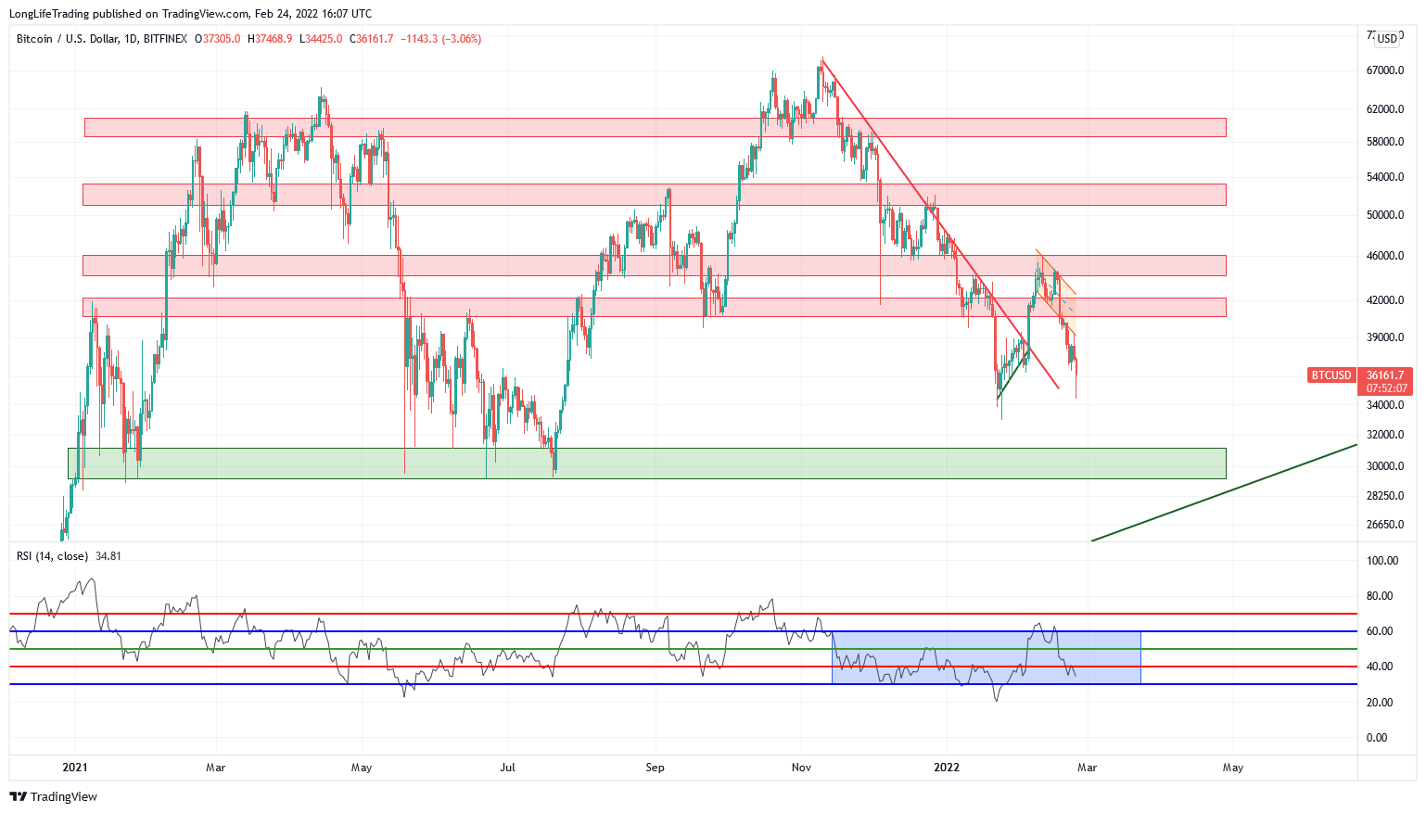The image size is (1426, 813).
Task: Click the low value L34425.0
Action: tap(321, 39)
